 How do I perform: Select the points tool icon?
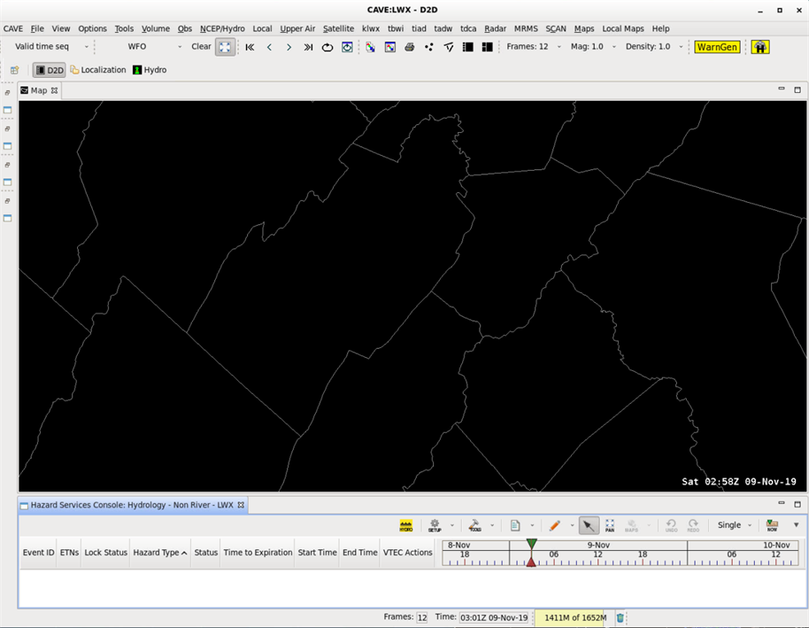click(x=428, y=47)
